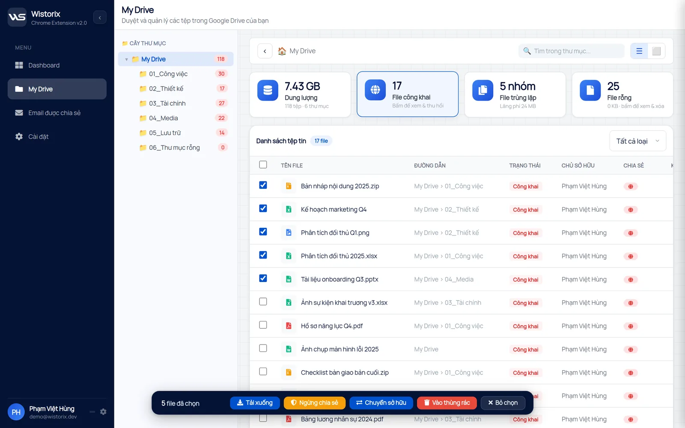Screen dimensions: 685x428
Task: Open the 02_Thiết kế folder
Action: point(176,89)
